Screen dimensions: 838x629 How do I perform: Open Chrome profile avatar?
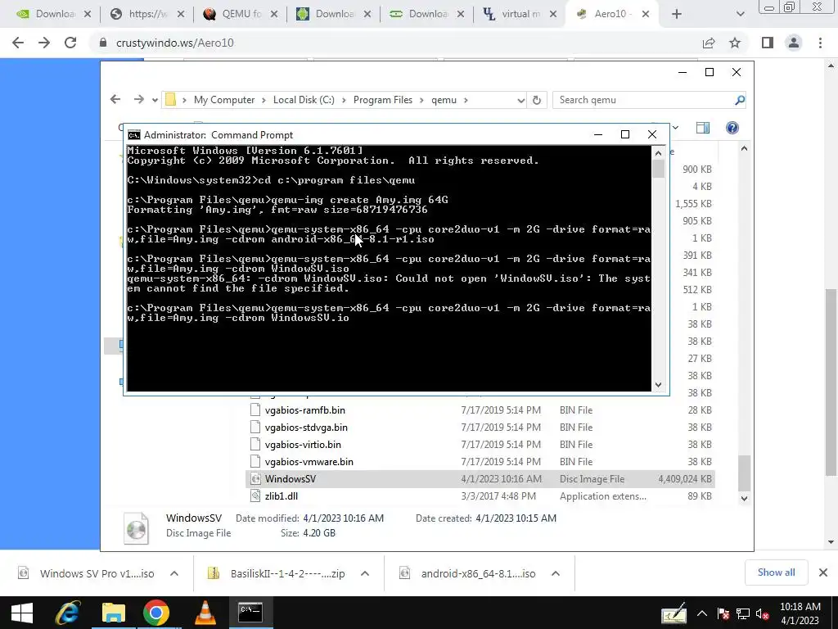coord(794,43)
